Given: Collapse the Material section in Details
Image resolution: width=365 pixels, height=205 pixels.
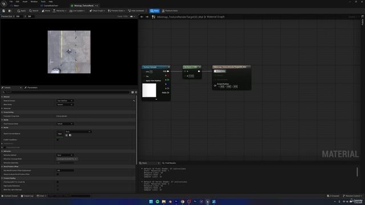Looking at the screenshot, I should (x=2, y=97).
